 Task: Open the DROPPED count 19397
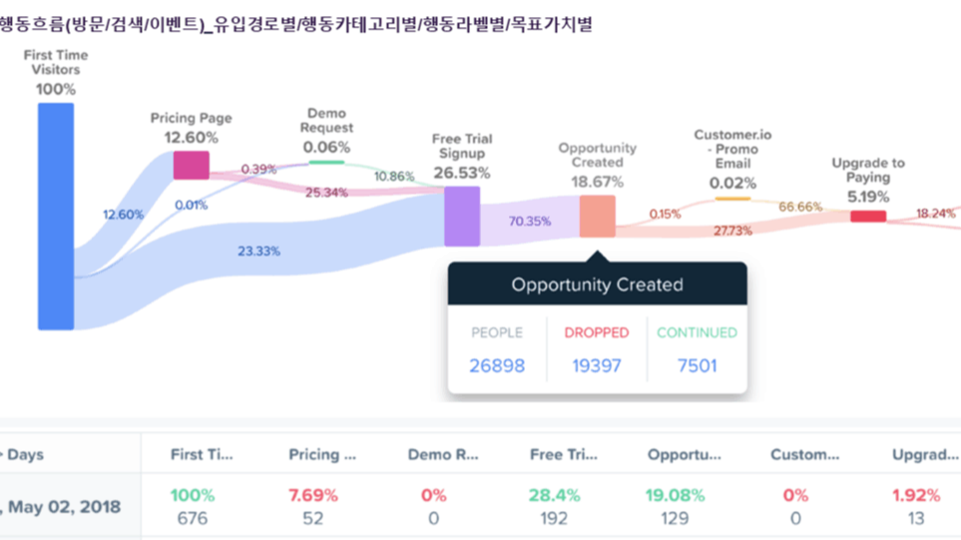[x=597, y=365]
